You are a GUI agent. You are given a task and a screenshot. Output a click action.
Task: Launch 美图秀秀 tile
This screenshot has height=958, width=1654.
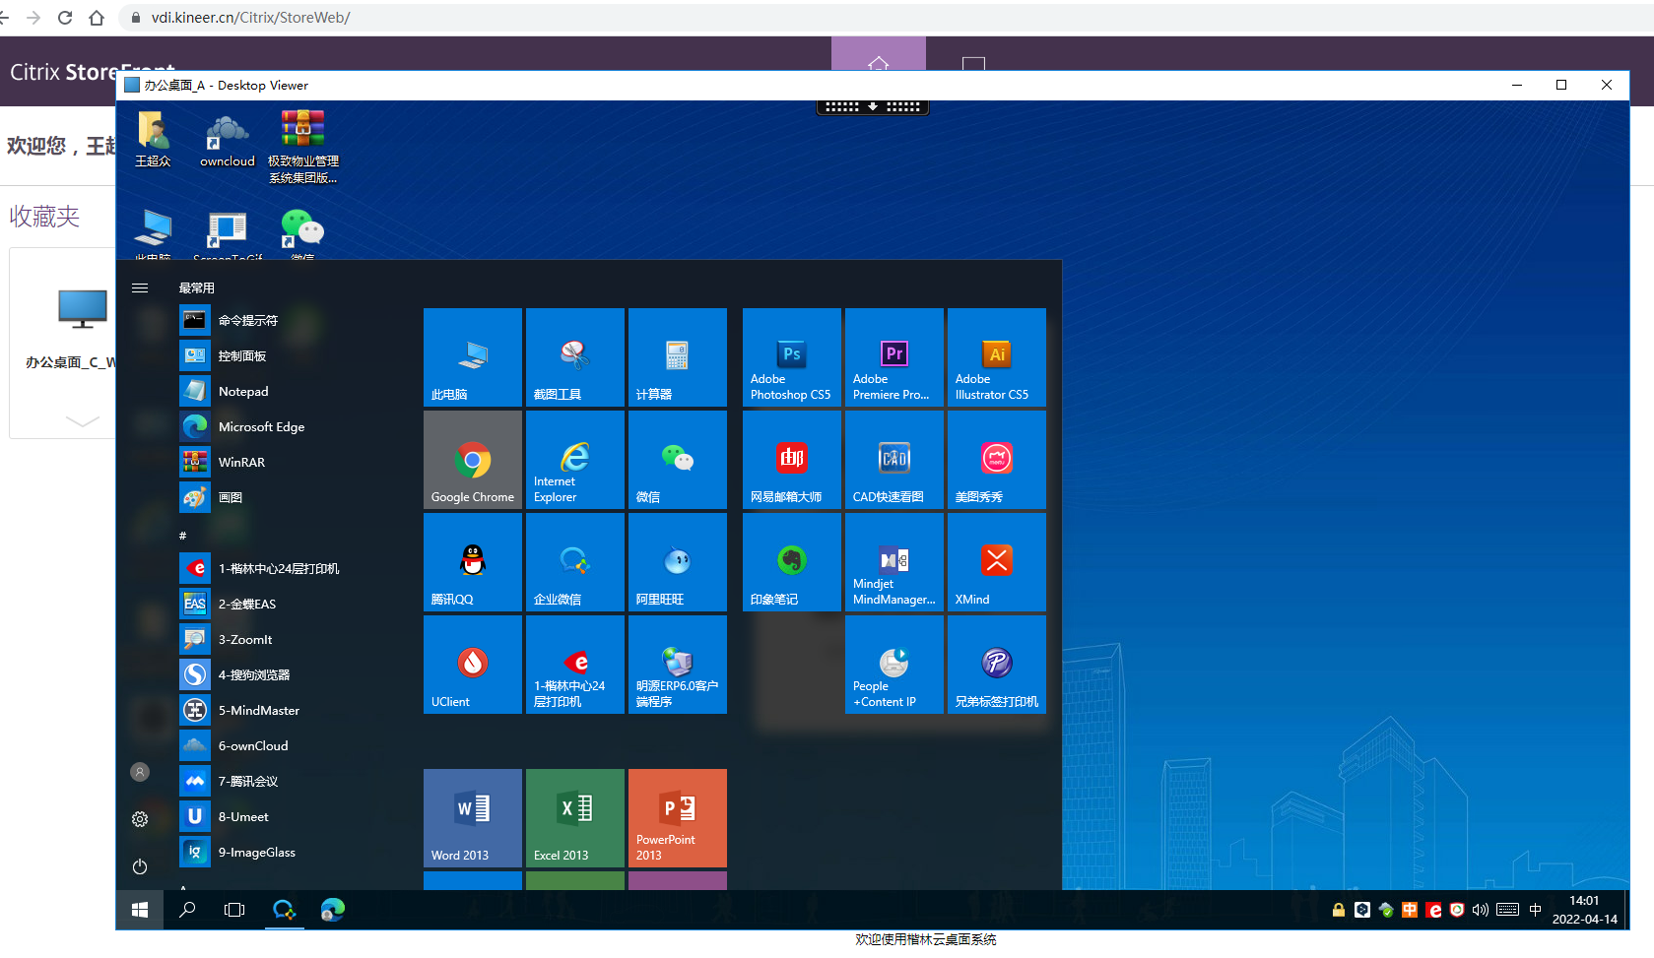(x=997, y=460)
